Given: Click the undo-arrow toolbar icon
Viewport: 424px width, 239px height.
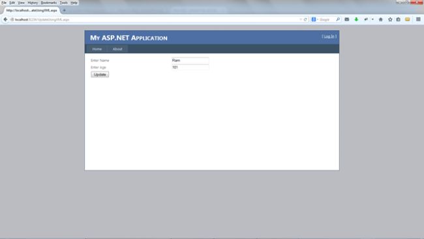Looking at the screenshot, I should point(366,20).
